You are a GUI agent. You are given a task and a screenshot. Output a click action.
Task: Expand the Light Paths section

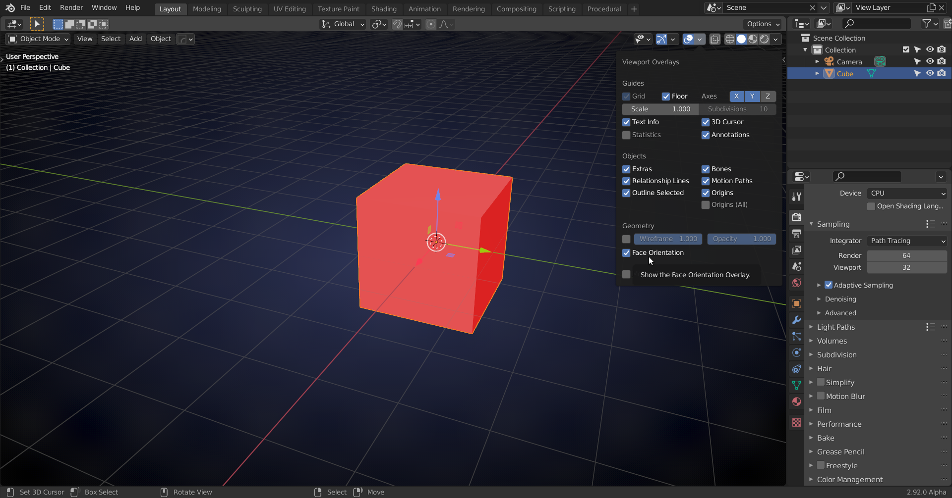[x=837, y=327]
